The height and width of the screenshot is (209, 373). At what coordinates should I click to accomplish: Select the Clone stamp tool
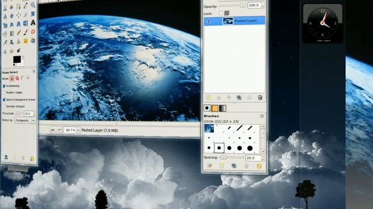coord(19,42)
